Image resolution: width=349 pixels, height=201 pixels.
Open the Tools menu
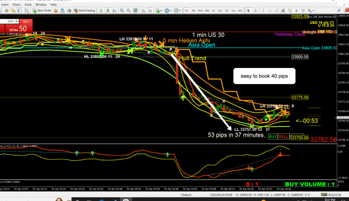click(28, 4)
